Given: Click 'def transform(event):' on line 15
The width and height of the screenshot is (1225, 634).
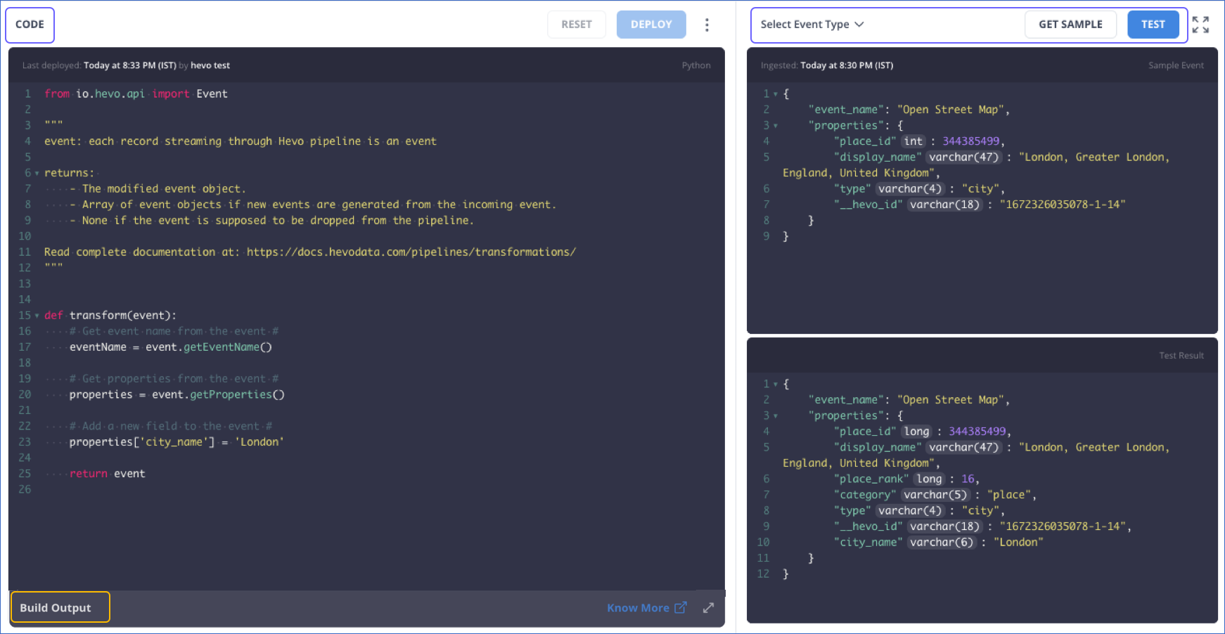Looking at the screenshot, I should [x=110, y=316].
